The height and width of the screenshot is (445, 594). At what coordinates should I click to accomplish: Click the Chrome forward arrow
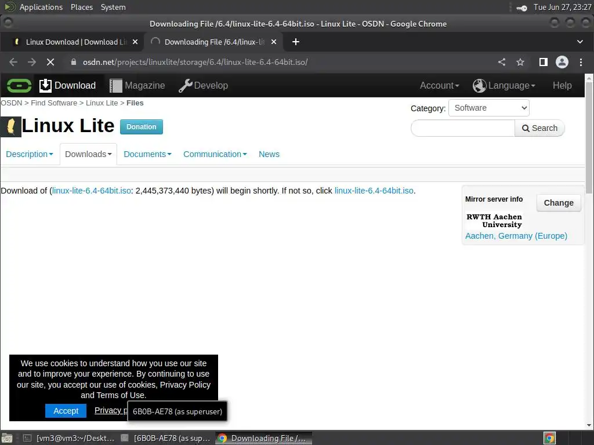(32, 62)
